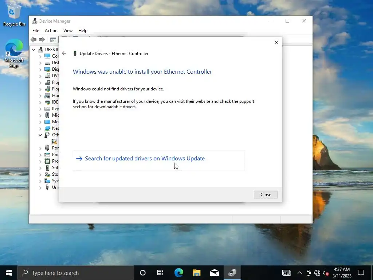Open Microsoft Edge desktop shortcut

14,54
